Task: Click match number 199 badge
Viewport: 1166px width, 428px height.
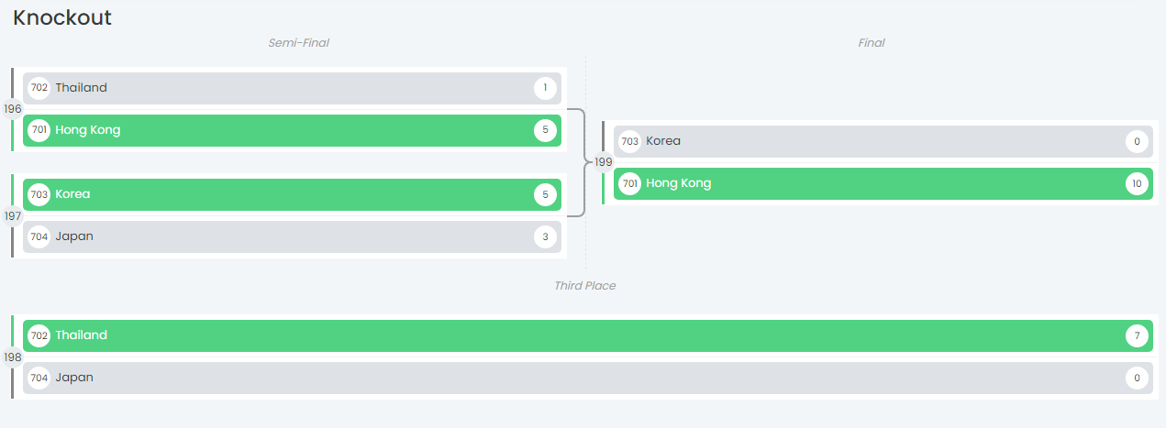Action: (x=603, y=162)
